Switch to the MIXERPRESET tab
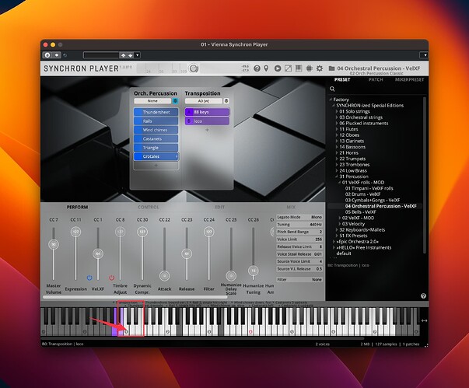 click(x=409, y=80)
